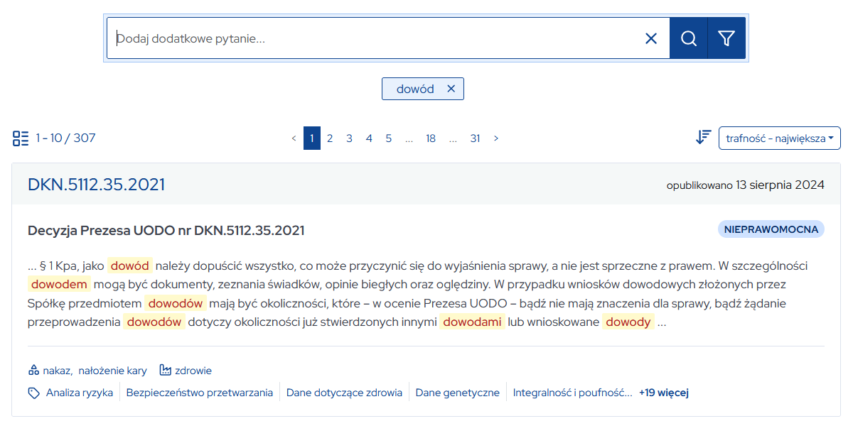
Task: Click the list view icon beside 1 - 10 / 307
Action: [x=21, y=138]
